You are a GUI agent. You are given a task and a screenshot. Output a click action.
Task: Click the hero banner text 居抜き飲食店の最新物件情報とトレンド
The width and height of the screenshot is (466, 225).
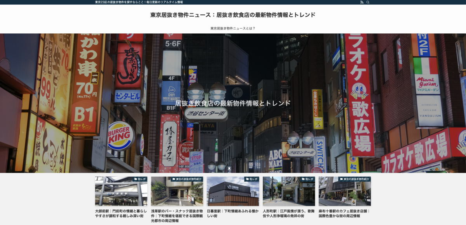[233, 103]
